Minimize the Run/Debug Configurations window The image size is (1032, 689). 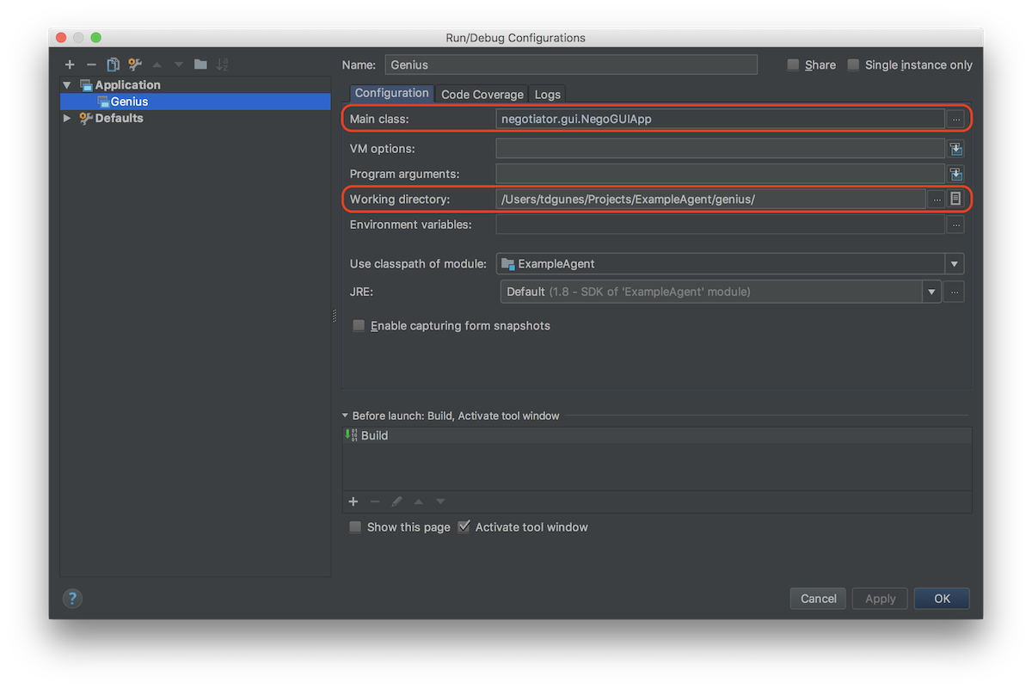tap(78, 38)
